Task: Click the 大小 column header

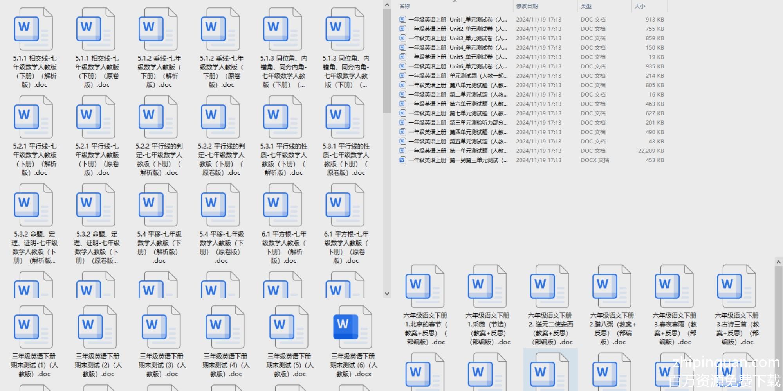Action: (x=640, y=6)
